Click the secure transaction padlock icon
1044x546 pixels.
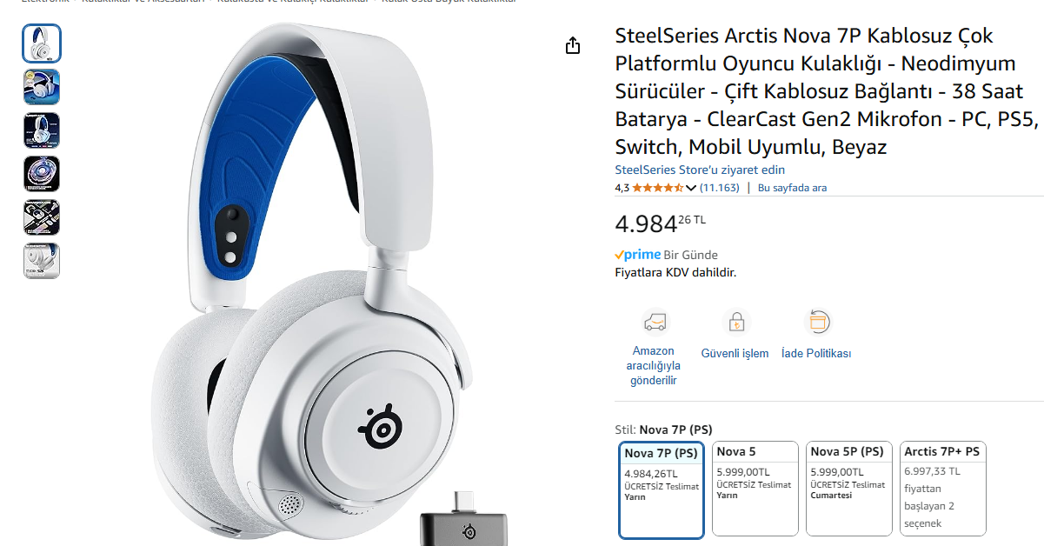[736, 323]
